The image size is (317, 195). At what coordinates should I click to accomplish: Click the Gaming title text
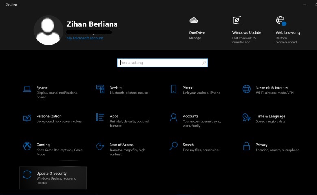click(x=43, y=145)
